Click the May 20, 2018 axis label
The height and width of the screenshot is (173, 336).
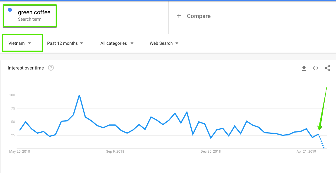pos(20,151)
